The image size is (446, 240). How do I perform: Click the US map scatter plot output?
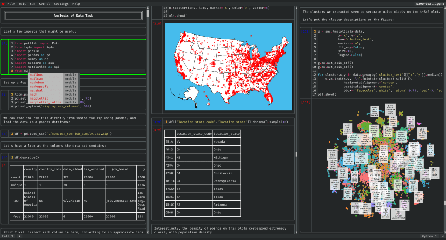[228, 66]
